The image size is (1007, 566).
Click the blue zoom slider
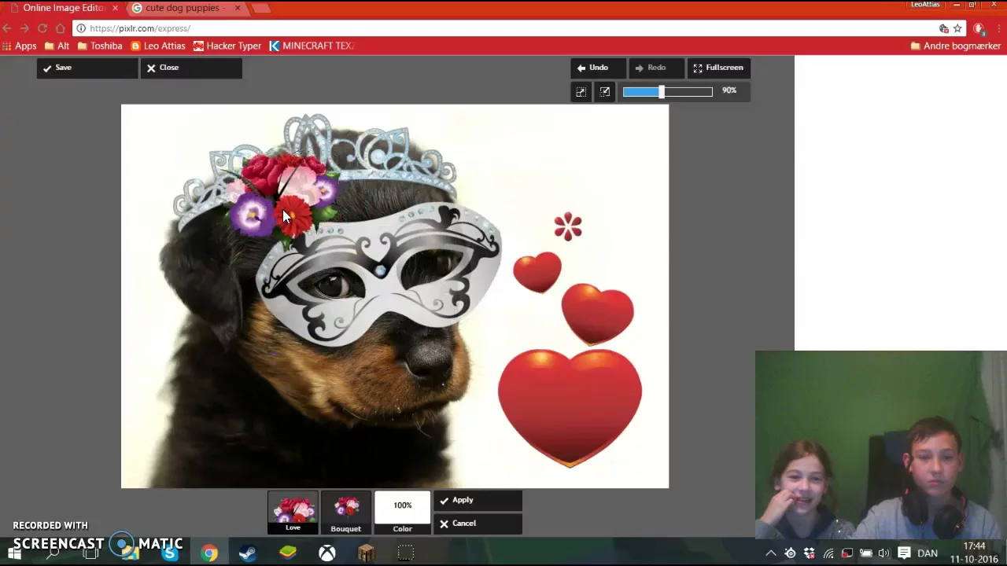point(667,92)
